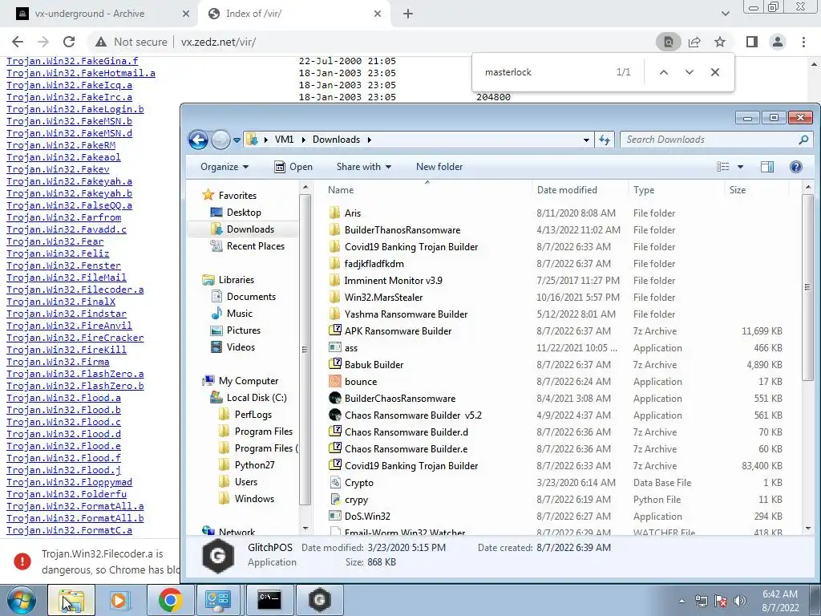This screenshot has width=821, height=616.
Task: Click the volume speaker tray icon
Action: pyautogui.click(x=739, y=600)
